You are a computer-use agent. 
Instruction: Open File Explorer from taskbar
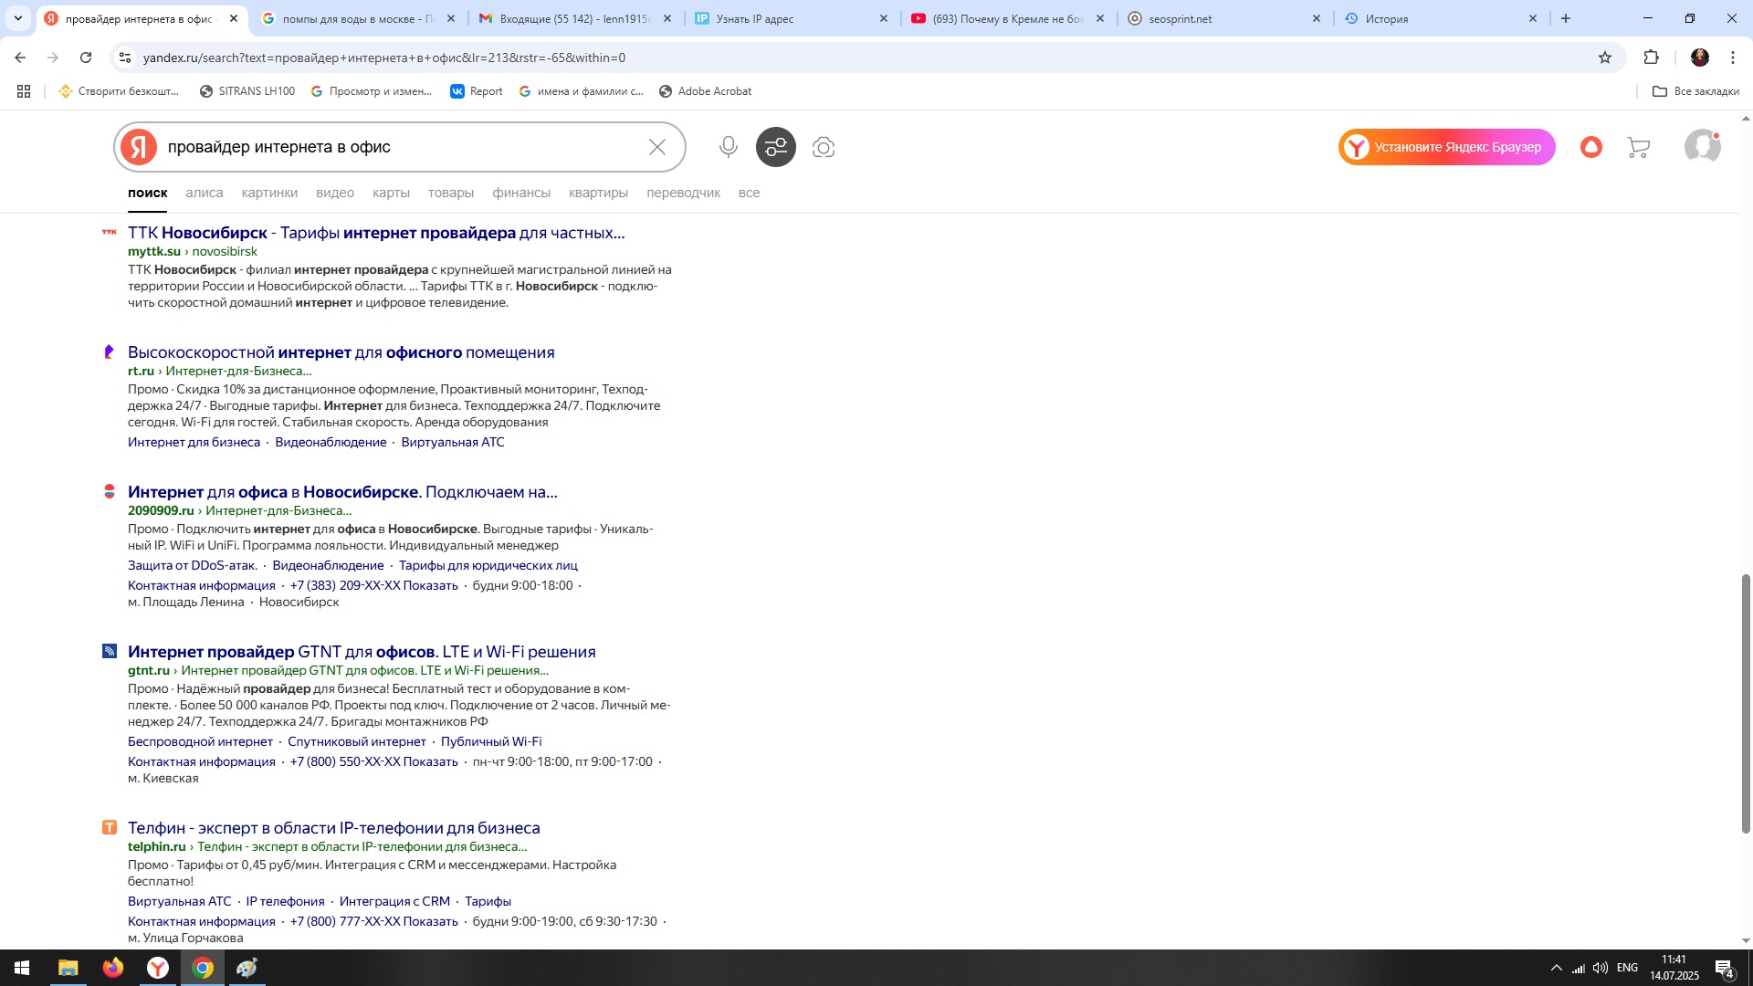(x=68, y=968)
